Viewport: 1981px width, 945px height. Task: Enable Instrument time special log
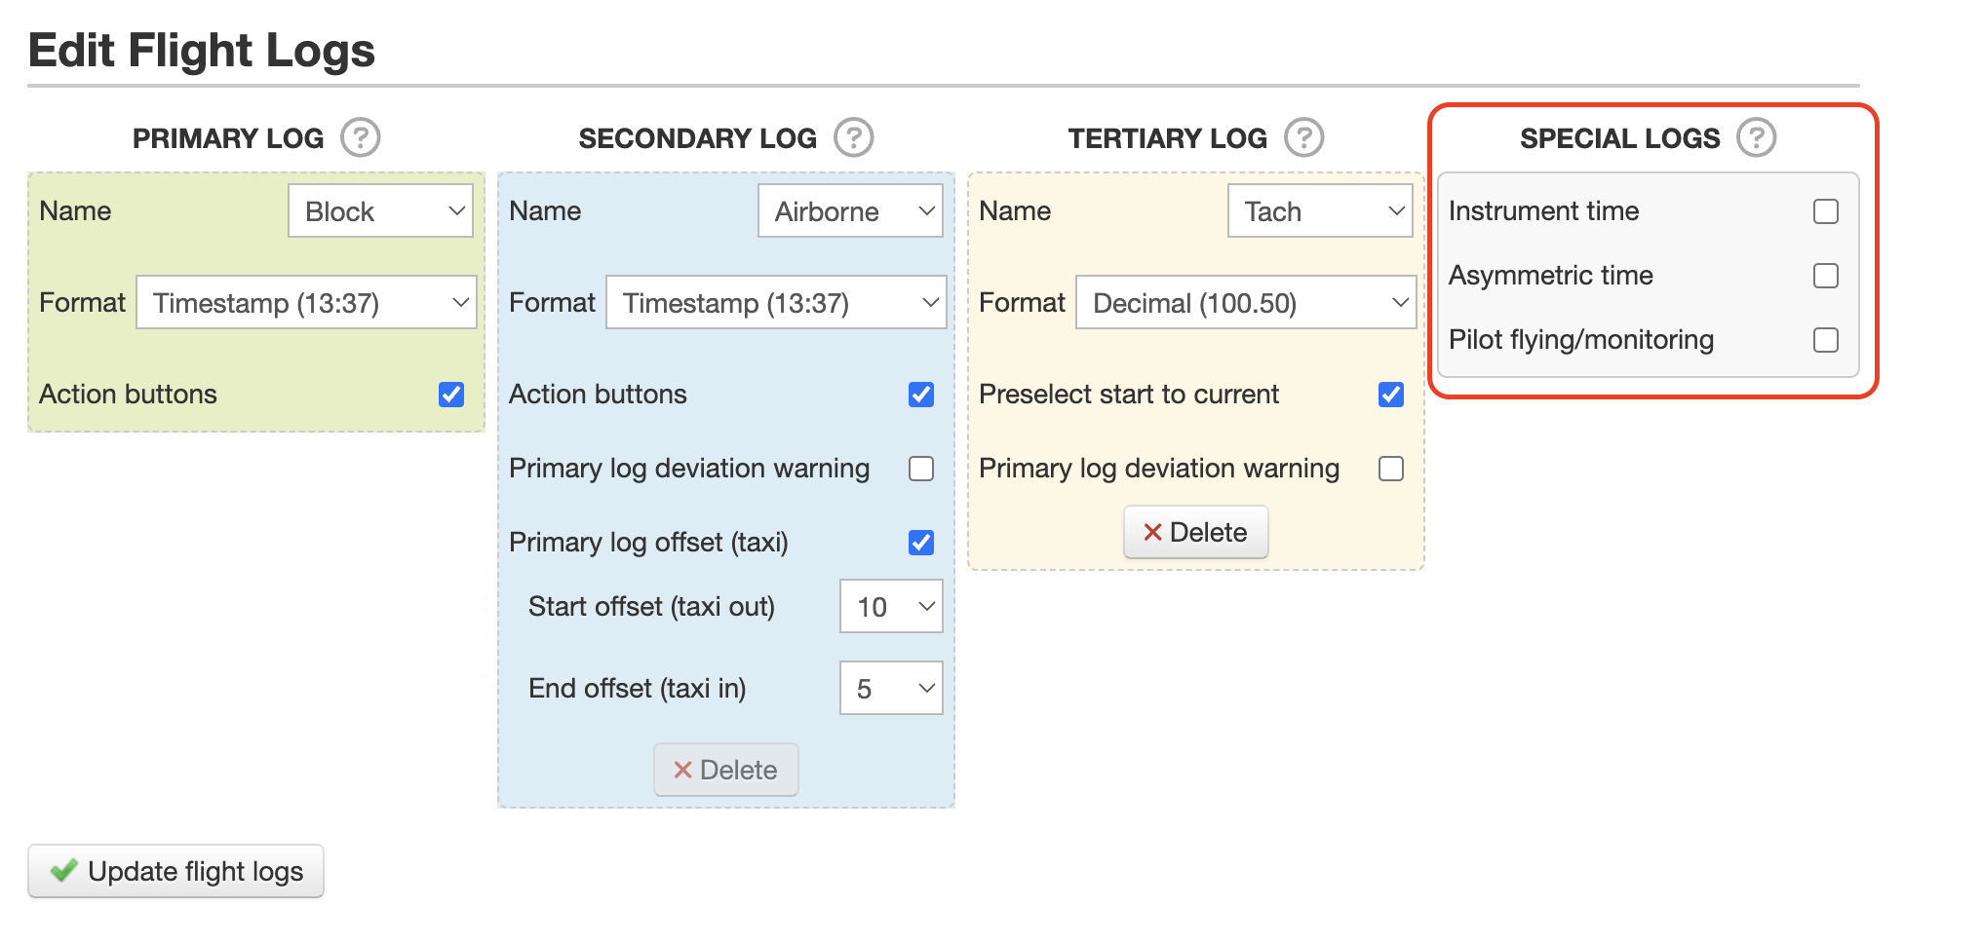[x=1826, y=210]
